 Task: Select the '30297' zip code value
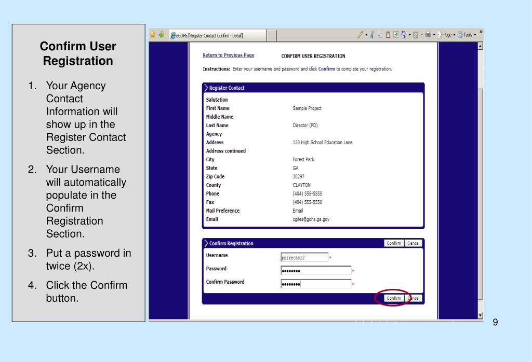tap(299, 176)
